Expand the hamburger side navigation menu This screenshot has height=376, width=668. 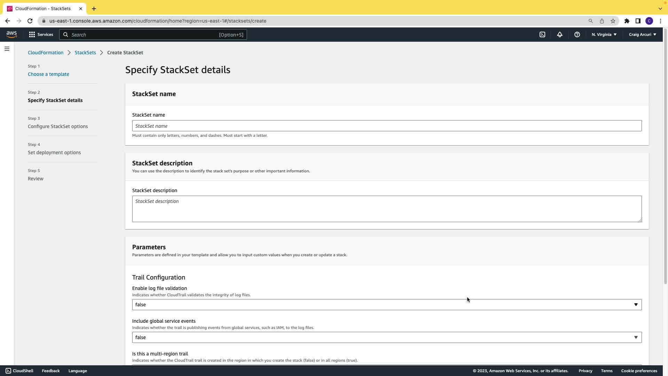(7, 49)
